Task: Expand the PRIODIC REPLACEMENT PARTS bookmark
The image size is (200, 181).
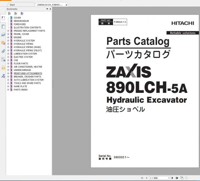Action: [x=8, y=31]
